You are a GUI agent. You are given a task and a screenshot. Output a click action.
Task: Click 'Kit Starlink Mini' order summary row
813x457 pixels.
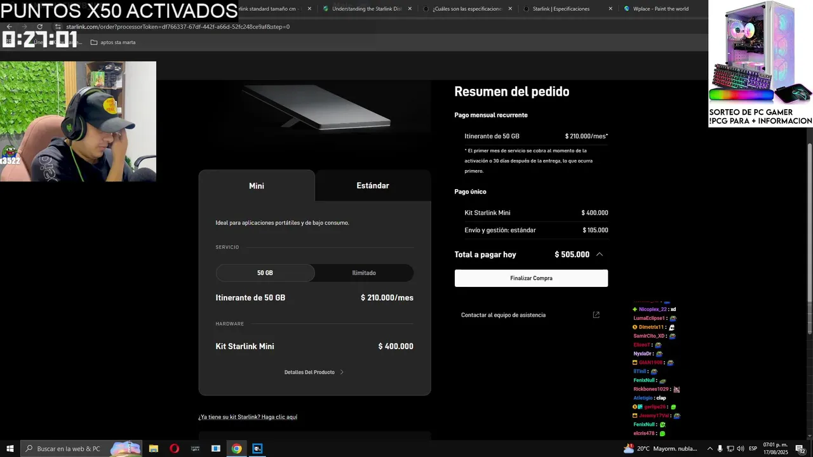(536, 213)
